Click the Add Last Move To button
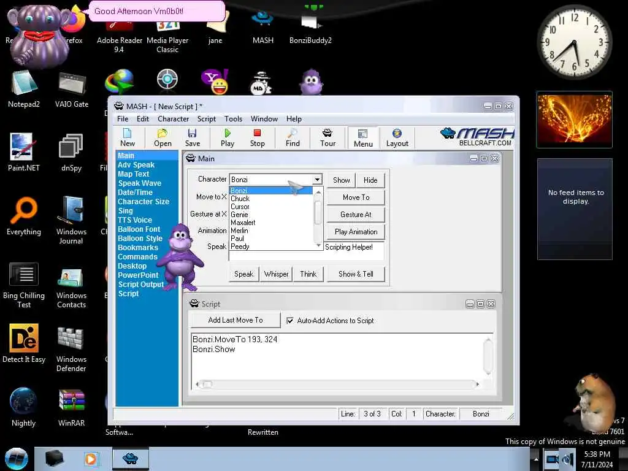Screen dimensions: 628x471 coord(235,320)
